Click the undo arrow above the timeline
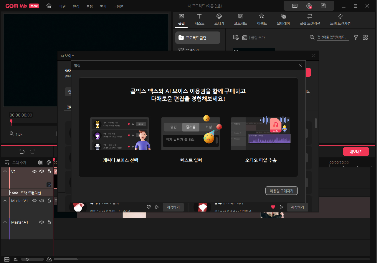The width and height of the screenshot is (377, 263). (22, 151)
